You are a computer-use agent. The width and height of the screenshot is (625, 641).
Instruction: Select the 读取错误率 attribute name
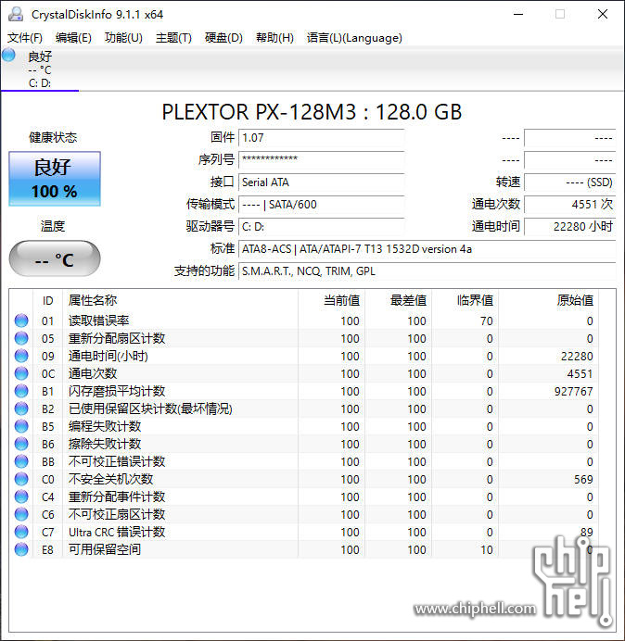98,320
